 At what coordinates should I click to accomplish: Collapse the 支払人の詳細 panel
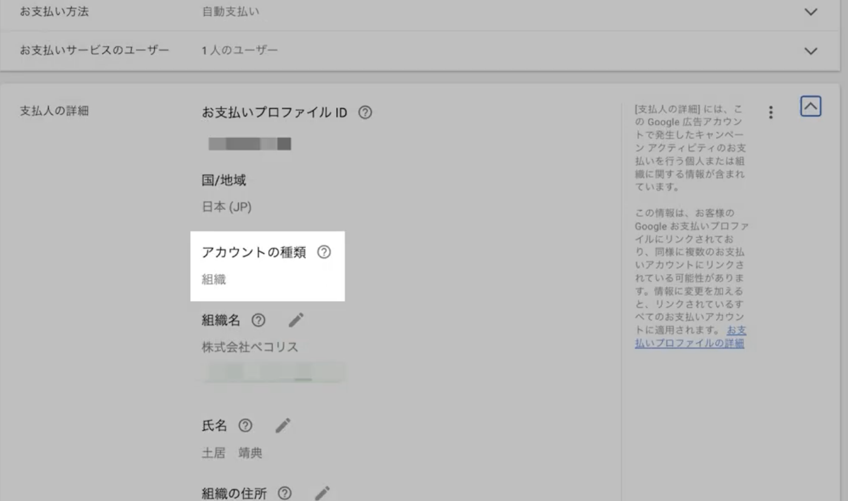point(812,105)
